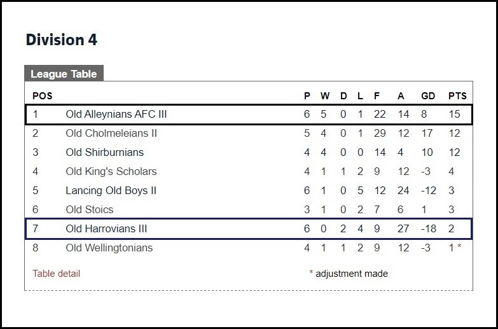Select Old Alleynians' points value of 15
Viewport: 498px width, 329px height.
click(x=455, y=114)
